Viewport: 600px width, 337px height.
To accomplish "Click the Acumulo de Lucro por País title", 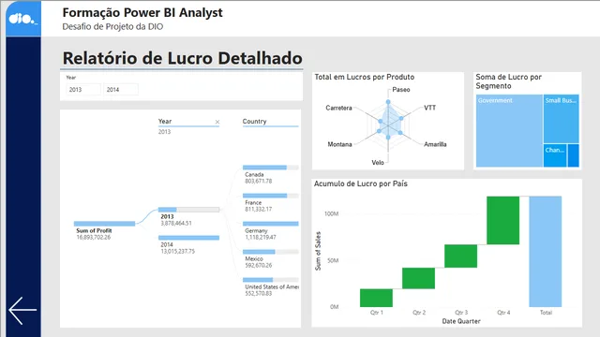I will click(x=360, y=183).
